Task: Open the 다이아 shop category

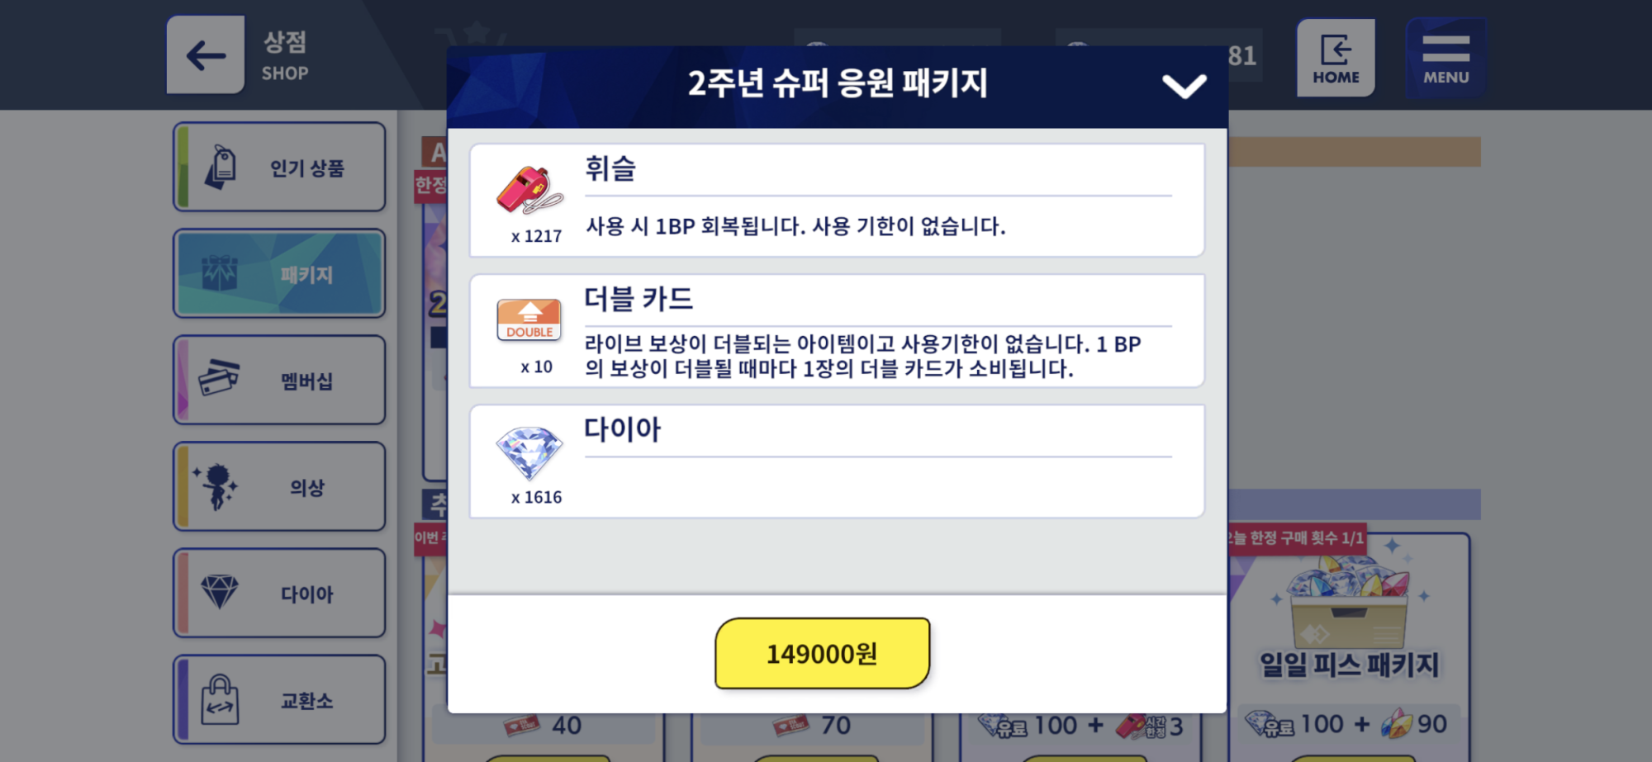Action: tap(279, 593)
